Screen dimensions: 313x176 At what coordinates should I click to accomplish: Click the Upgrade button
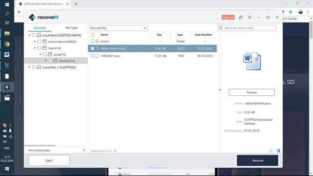[x=228, y=18]
